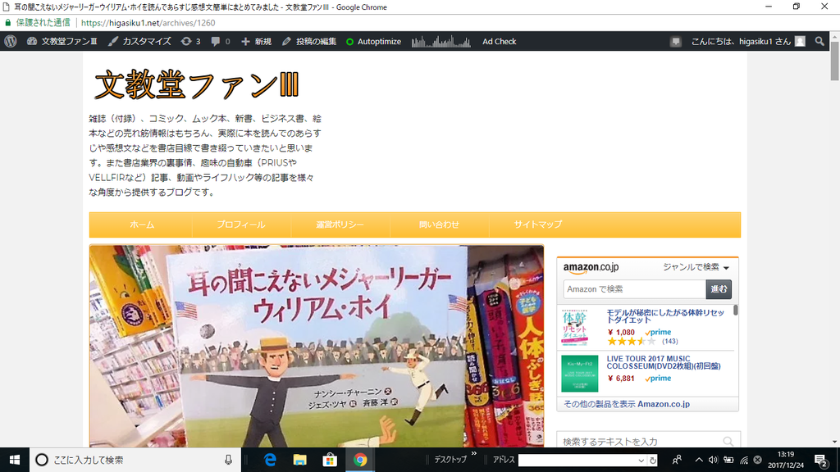The height and width of the screenshot is (472, 840).
Task: Submit sidebar search with magnifier icon
Action: coord(728,442)
